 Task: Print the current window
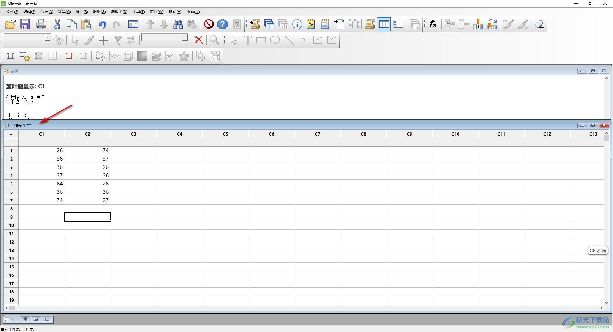pyautogui.click(x=41, y=24)
